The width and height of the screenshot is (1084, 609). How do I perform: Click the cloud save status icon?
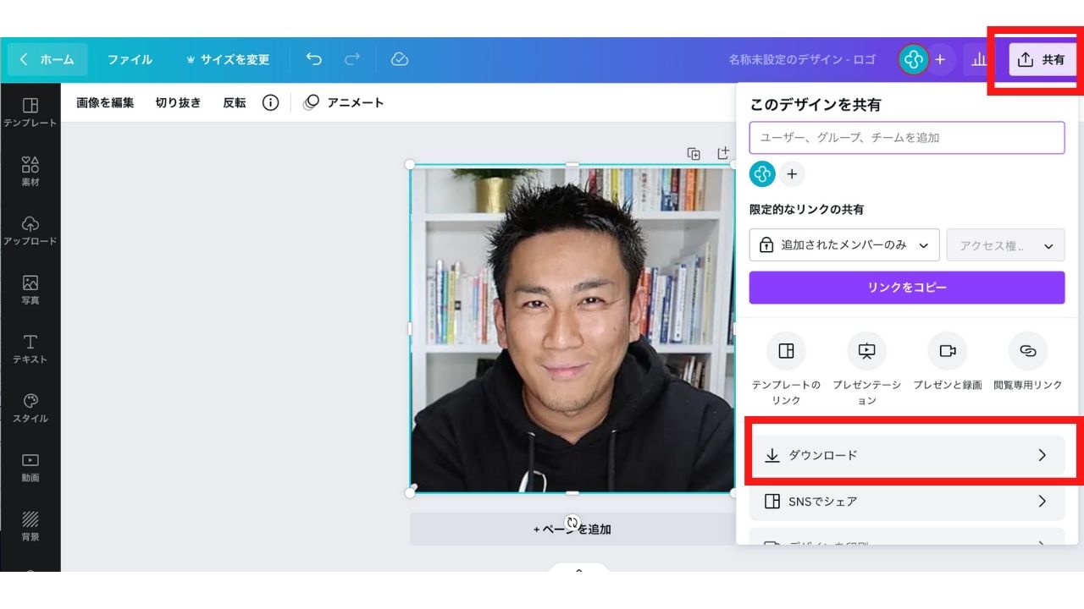[x=400, y=59]
